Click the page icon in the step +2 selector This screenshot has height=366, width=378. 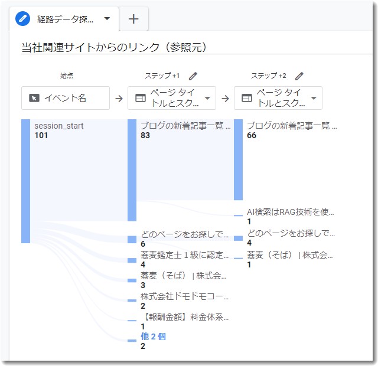point(246,98)
